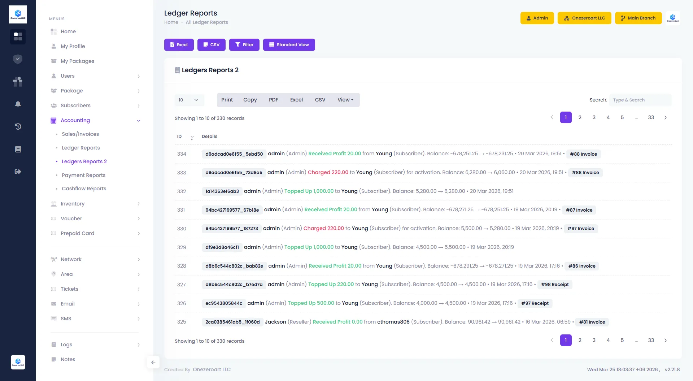Open the dashboard grid icon in left rail
Screen dimensions: 693x381
[18, 36]
